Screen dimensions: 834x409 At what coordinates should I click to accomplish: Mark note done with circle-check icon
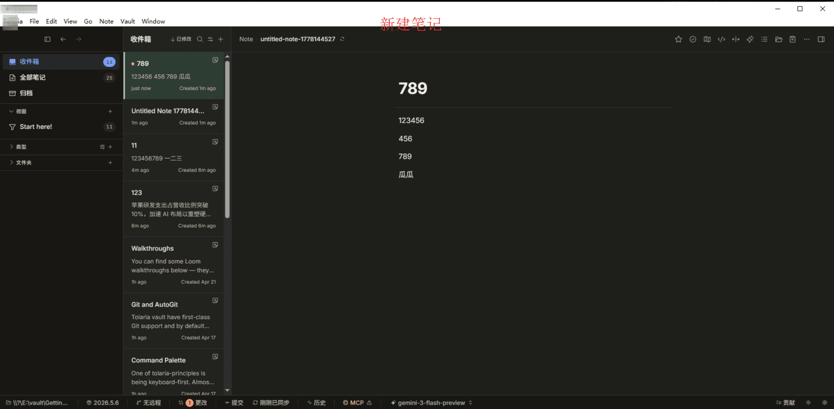(693, 39)
